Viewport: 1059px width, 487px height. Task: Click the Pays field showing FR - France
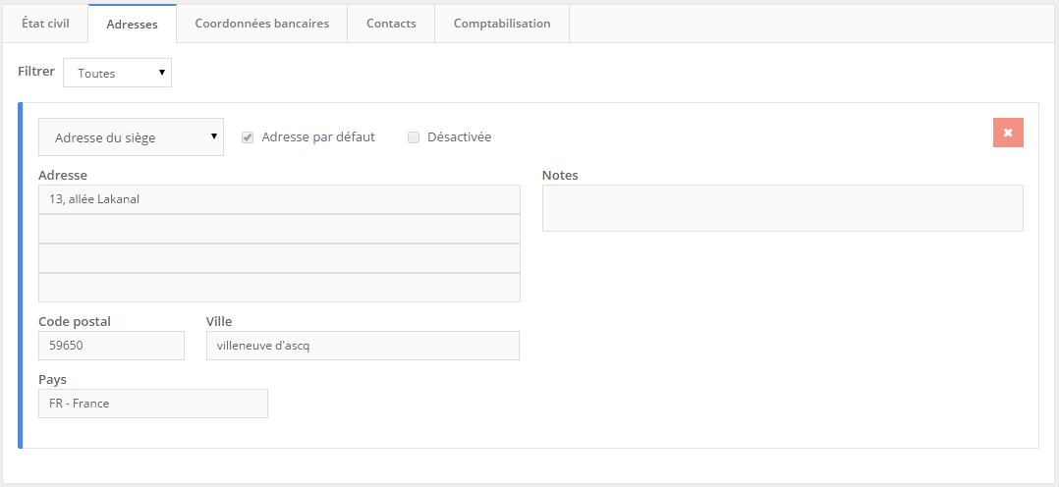point(152,404)
